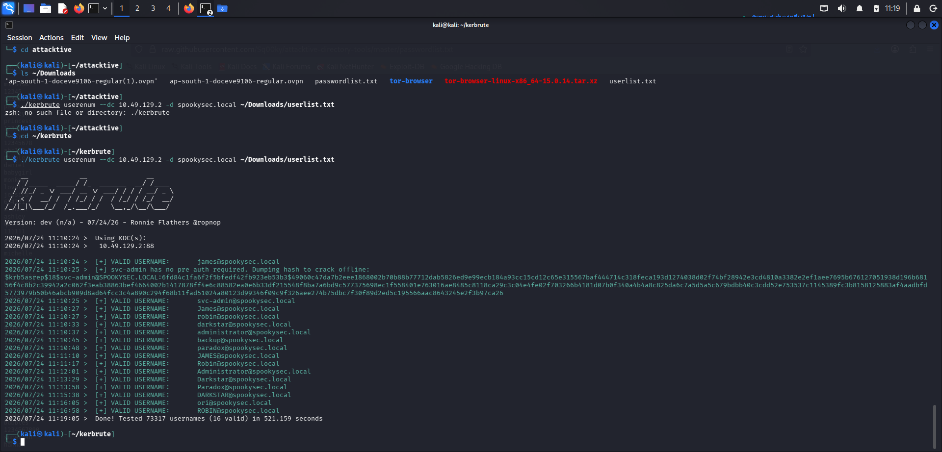Switch to workspace 3

[153, 8]
